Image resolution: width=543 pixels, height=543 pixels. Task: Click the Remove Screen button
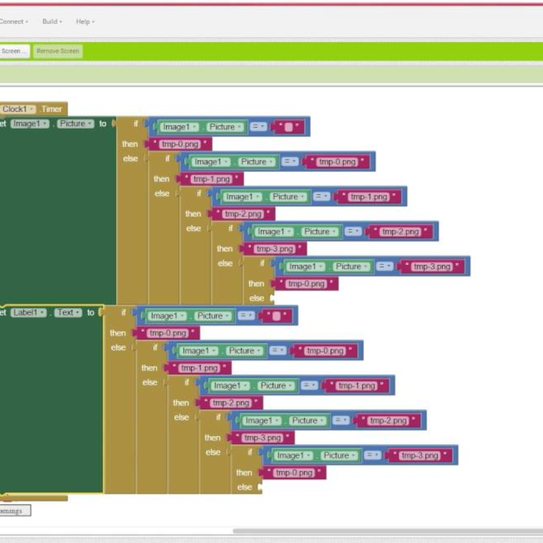(x=58, y=51)
